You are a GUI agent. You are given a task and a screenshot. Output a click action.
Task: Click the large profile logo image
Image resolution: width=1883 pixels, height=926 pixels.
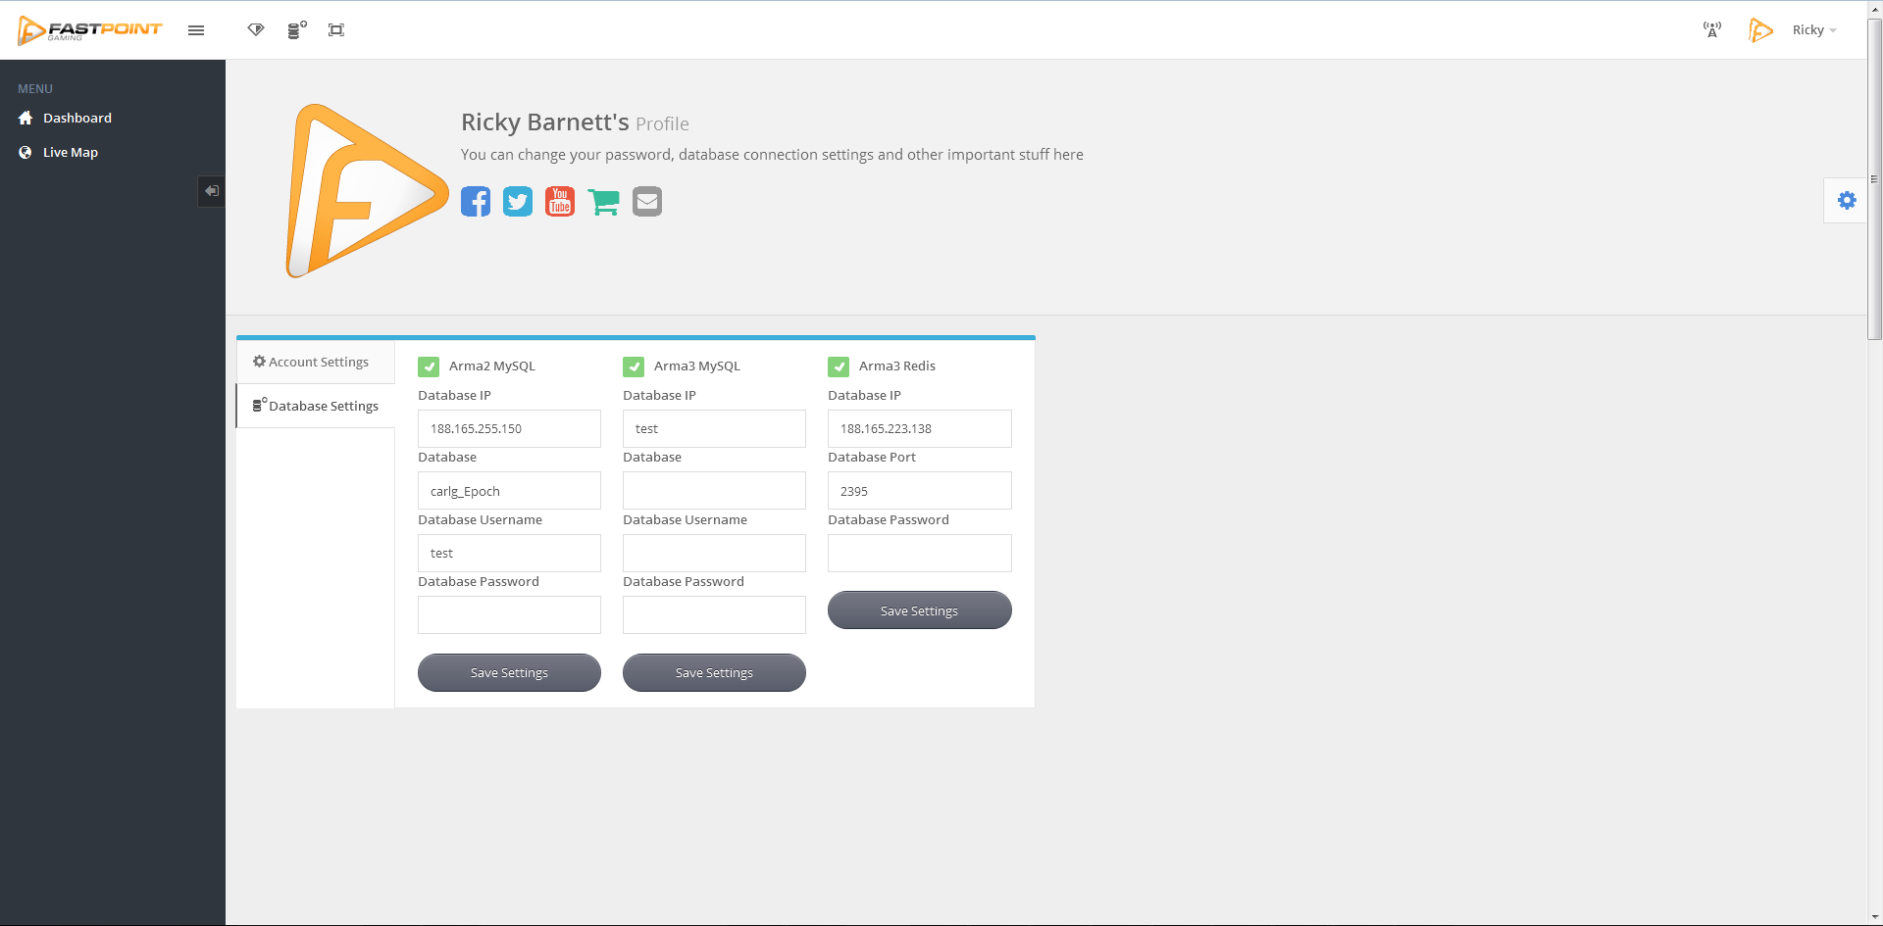click(x=366, y=191)
